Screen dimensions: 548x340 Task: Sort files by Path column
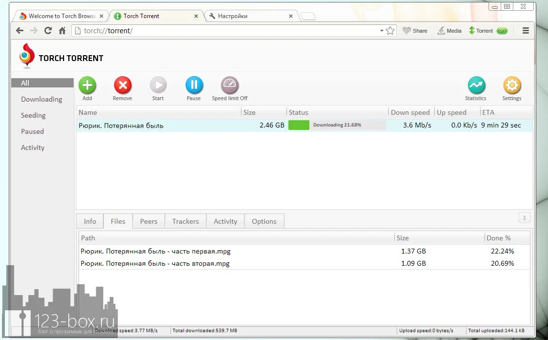tap(237, 238)
